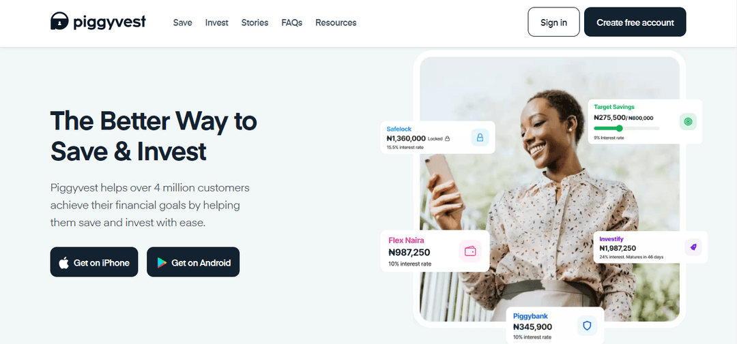Click the piggyvest wordmark text
This screenshot has height=344, width=737.
[109, 22]
